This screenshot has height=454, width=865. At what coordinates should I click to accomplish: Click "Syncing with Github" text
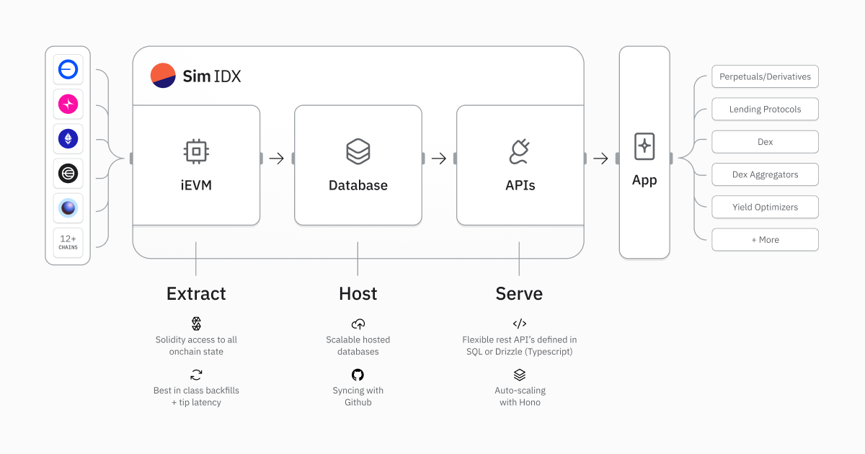point(358,396)
